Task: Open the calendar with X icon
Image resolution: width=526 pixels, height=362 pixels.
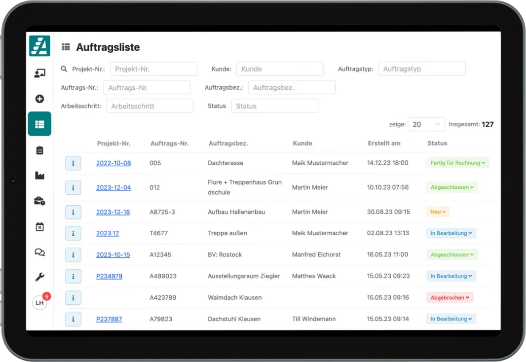Action: tap(39, 226)
